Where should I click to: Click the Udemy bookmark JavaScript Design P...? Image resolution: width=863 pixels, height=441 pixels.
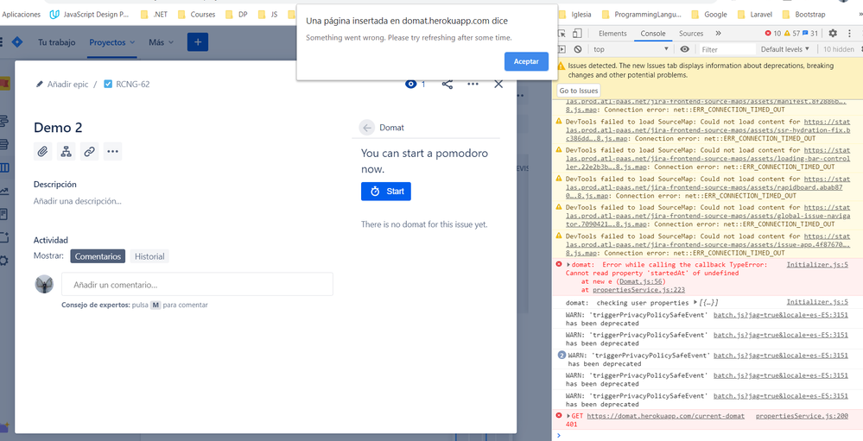point(89,15)
